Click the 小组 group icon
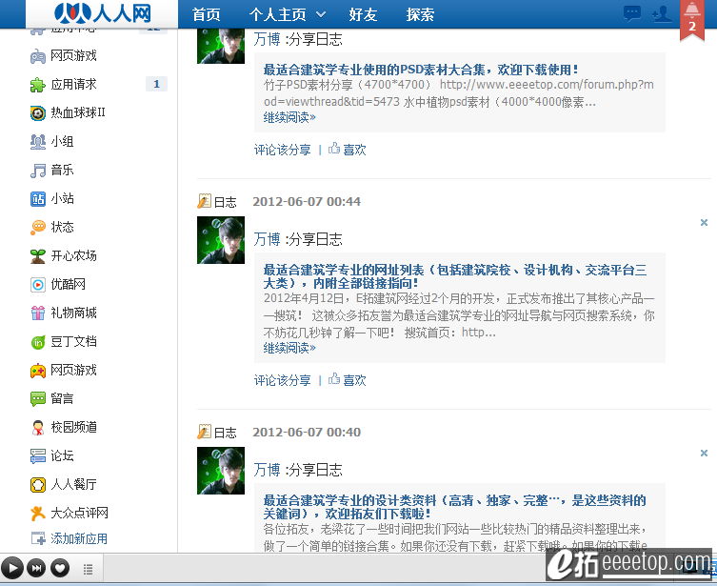This screenshot has width=717, height=586. tap(38, 142)
